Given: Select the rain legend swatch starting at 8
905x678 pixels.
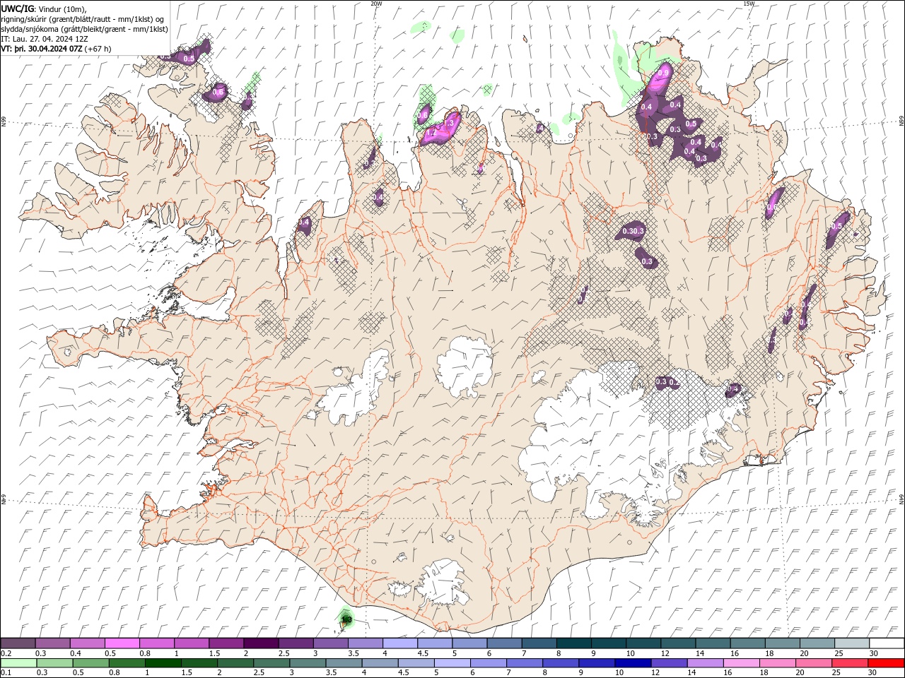Looking at the screenshot, I should point(561,663).
